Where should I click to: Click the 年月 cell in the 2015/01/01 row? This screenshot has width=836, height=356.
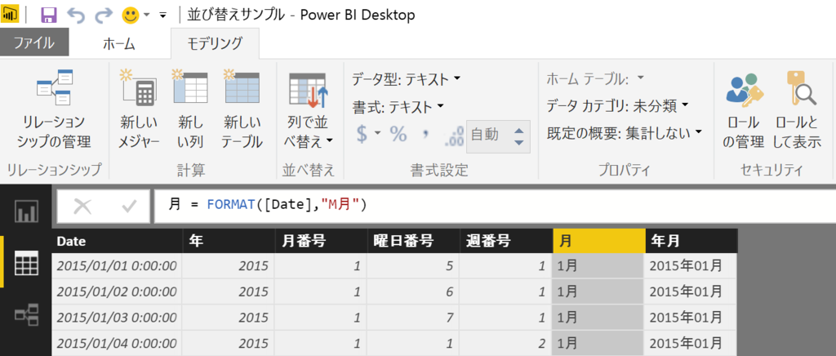pyautogui.click(x=691, y=265)
